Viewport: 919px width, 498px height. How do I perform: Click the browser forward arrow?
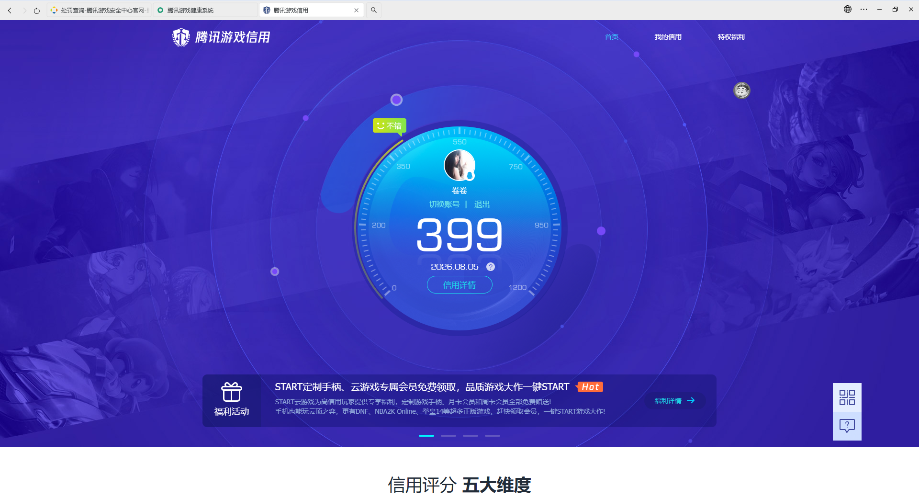24,10
